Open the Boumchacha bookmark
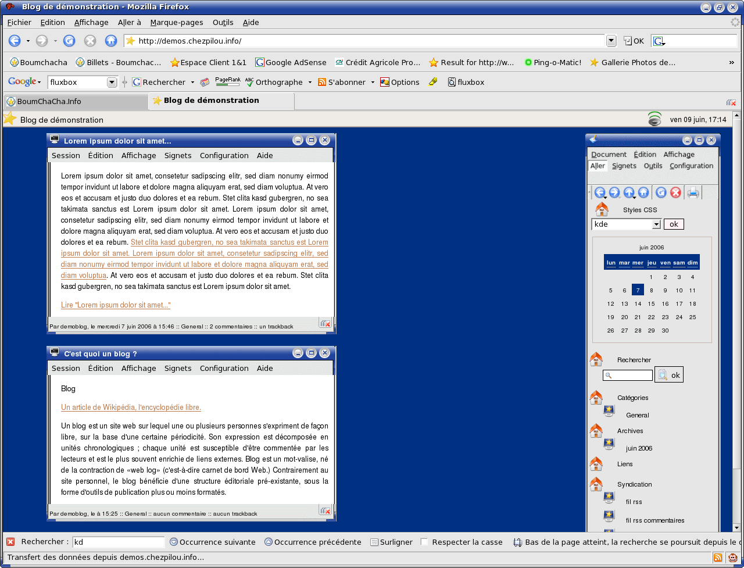 38,62
